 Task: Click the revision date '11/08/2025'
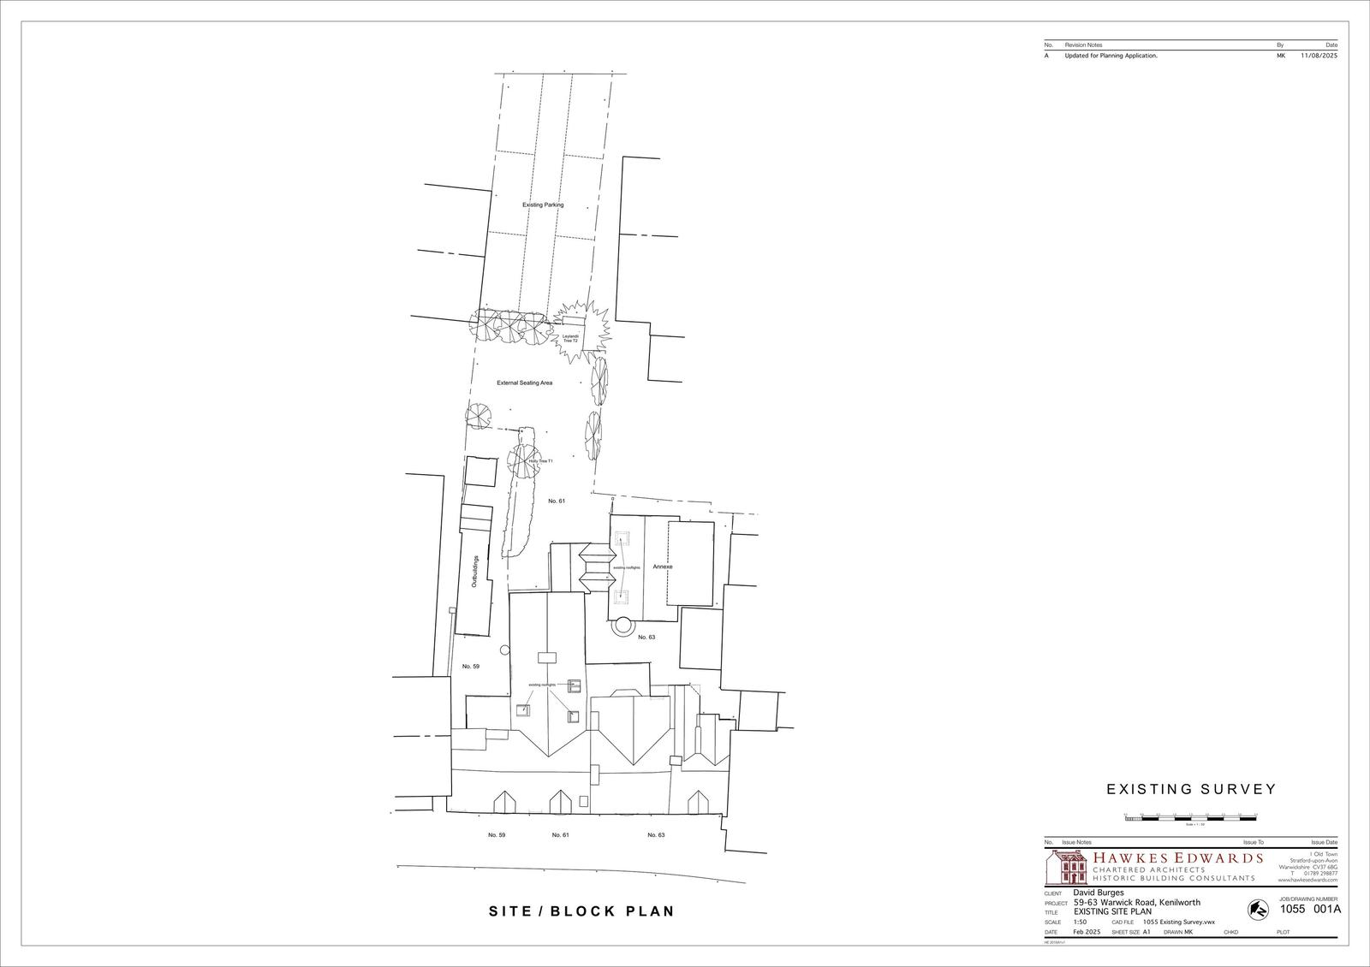pyautogui.click(x=1319, y=56)
